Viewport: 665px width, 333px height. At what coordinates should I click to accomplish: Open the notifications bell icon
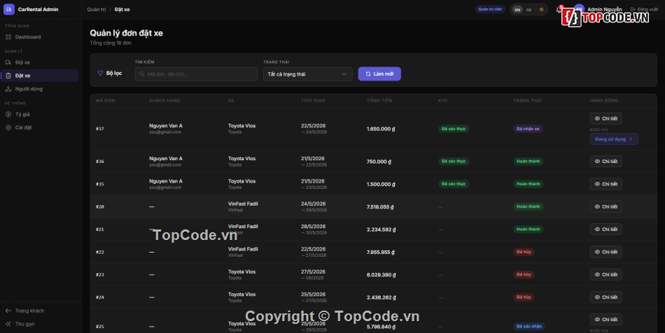pos(559,9)
